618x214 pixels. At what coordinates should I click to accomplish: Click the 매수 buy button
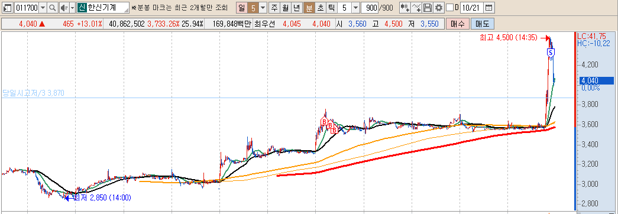(458, 24)
